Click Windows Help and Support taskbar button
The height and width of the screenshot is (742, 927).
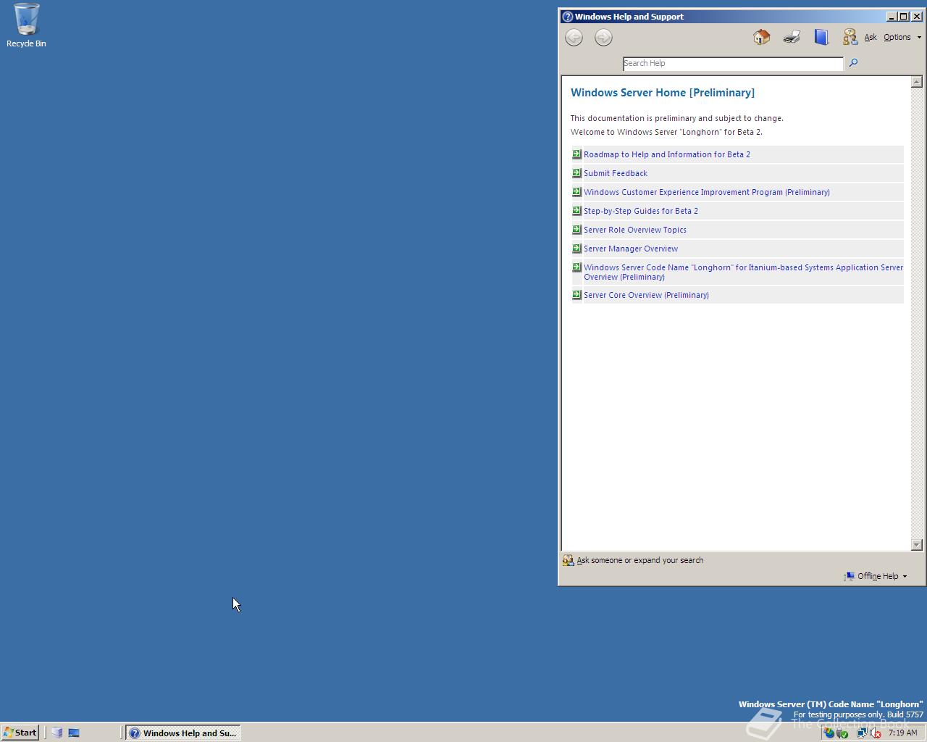click(183, 733)
